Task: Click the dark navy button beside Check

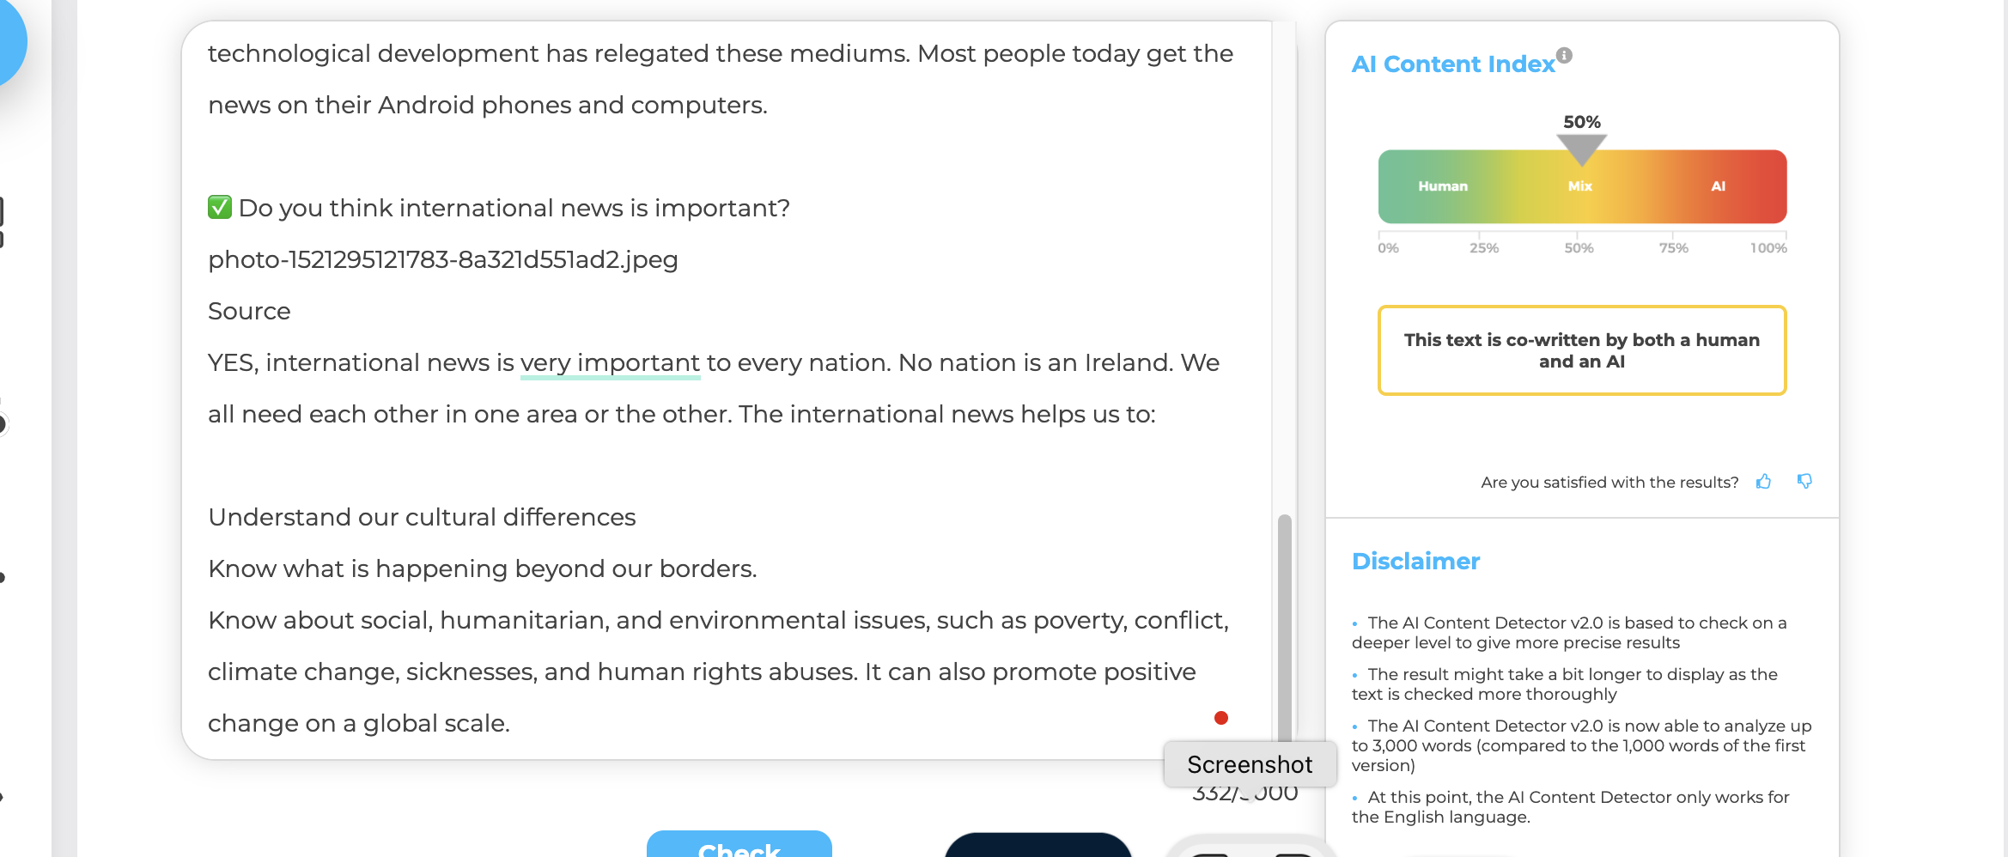Action: coord(1038,844)
